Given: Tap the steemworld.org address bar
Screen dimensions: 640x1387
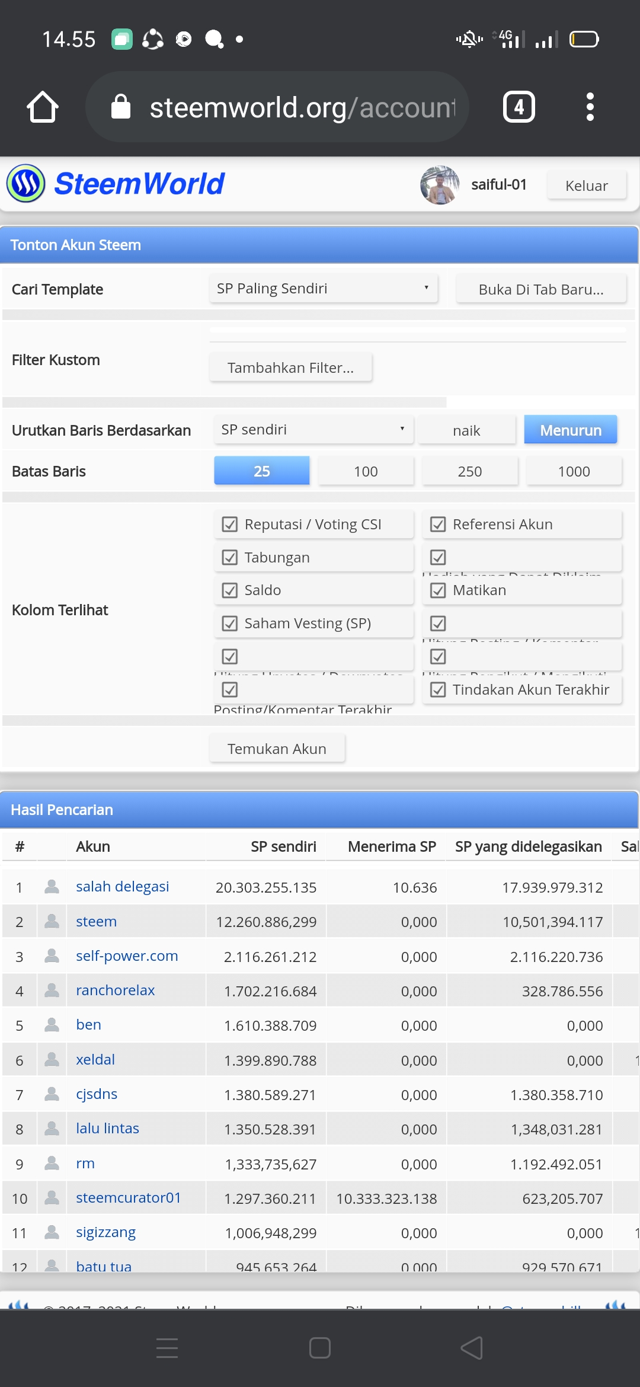Looking at the screenshot, I should pyautogui.click(x=277, y=107).
